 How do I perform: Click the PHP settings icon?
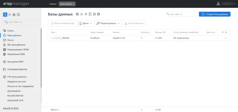4,62
